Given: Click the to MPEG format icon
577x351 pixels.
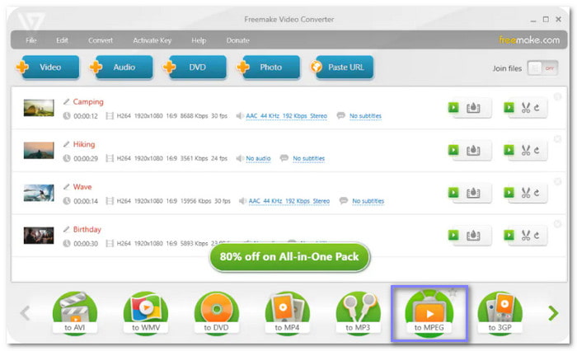Looking at the screenshot, I should pos(429,312).
